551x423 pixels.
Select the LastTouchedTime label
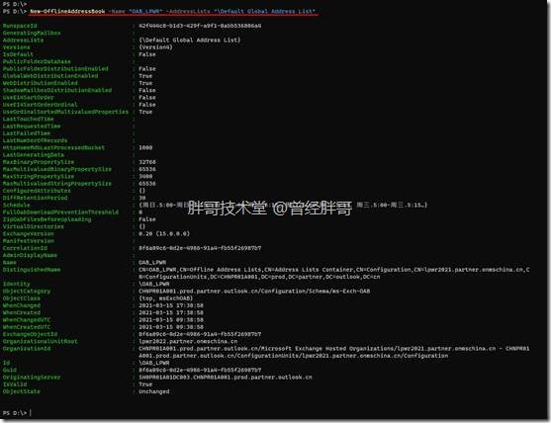click(x=28, y=119)
